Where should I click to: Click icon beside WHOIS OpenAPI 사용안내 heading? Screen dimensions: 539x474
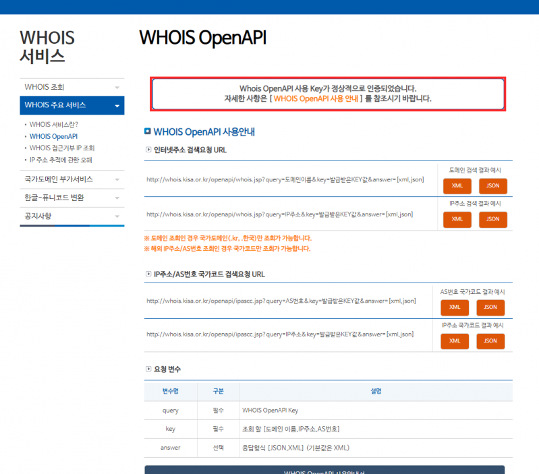[148, 131]
